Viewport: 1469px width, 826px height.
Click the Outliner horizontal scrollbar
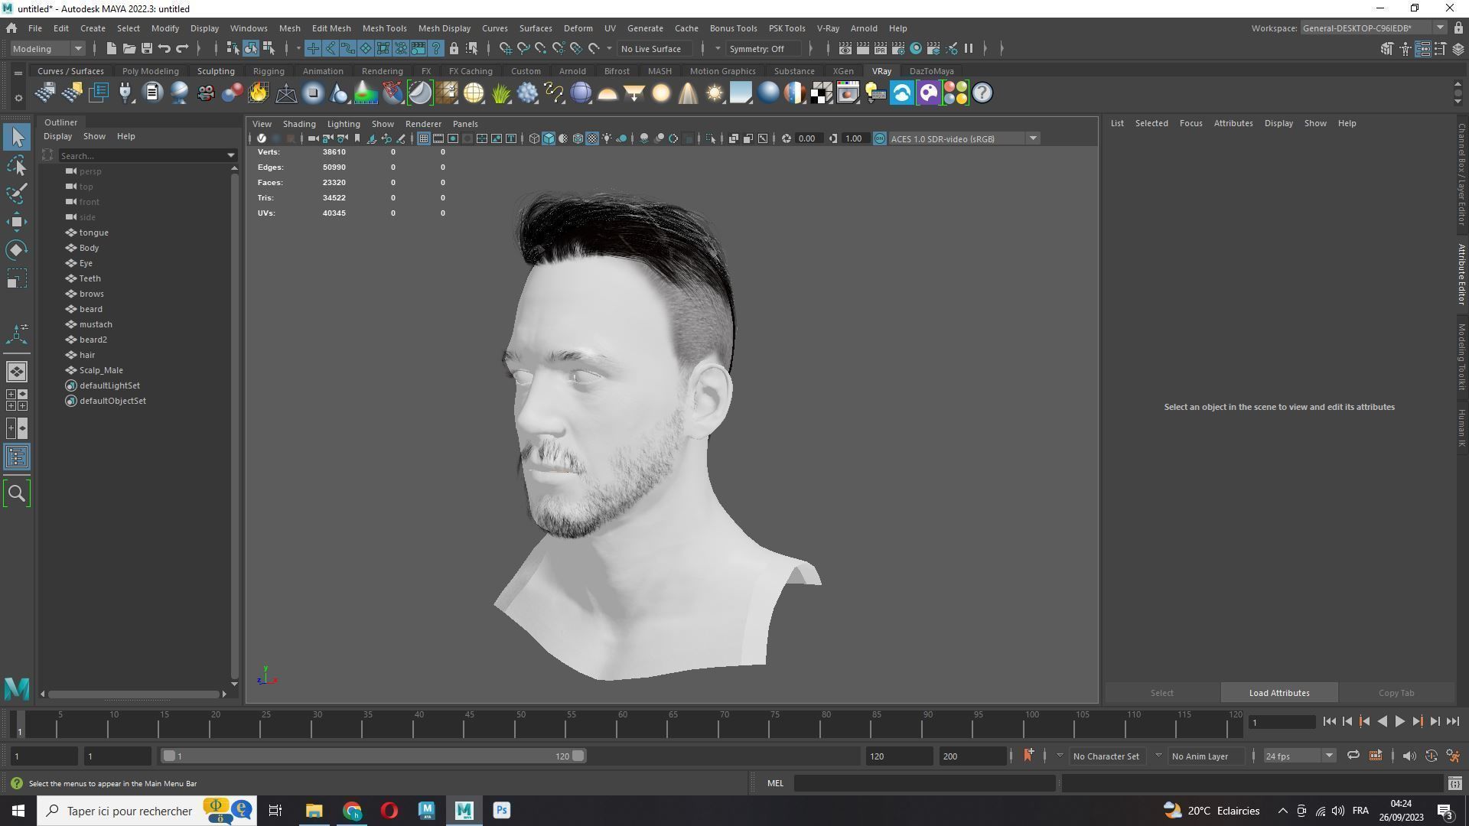click(134, 694)
